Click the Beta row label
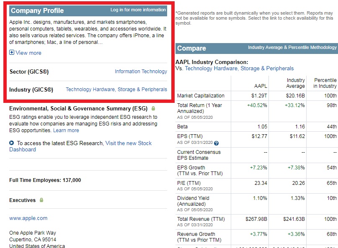The width and height of the screenshot is (338, 248). tap(182, 127)
